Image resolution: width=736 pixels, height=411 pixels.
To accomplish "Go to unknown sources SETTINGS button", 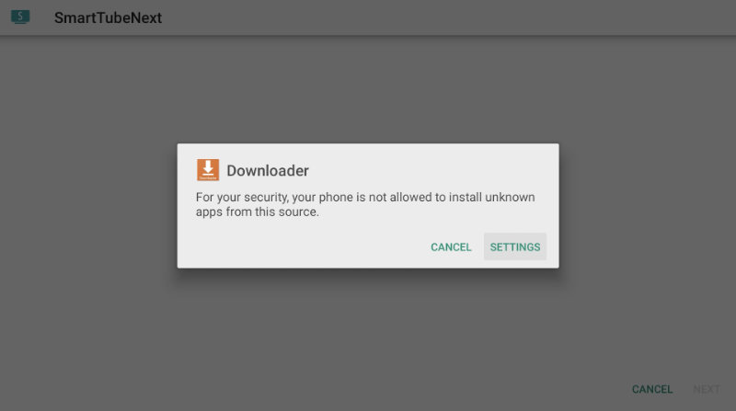I will (515, 246).
